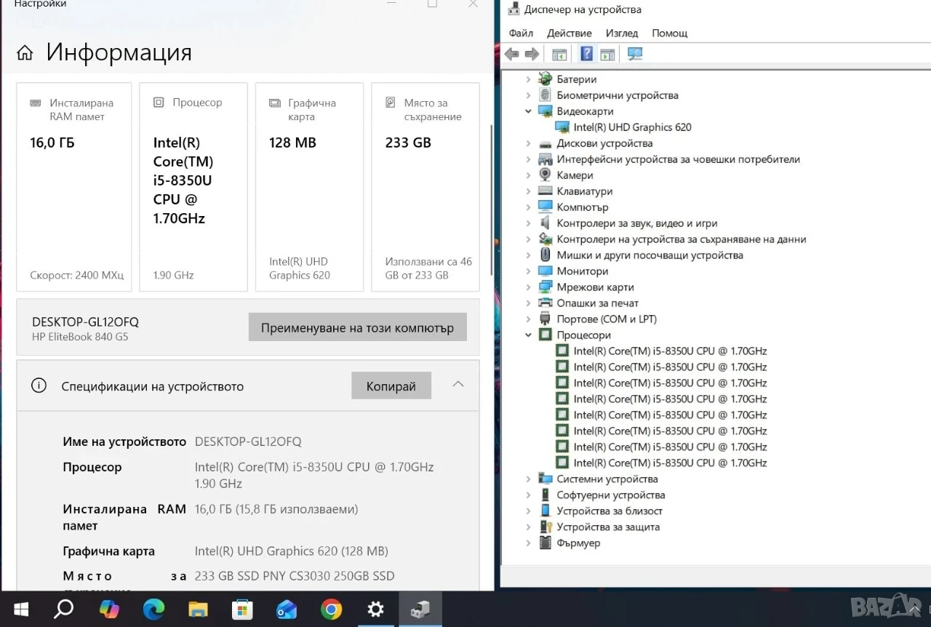Select the Устройства за защита key icon
Viewport: 931px width, 627px height.
tap(546, 527)
